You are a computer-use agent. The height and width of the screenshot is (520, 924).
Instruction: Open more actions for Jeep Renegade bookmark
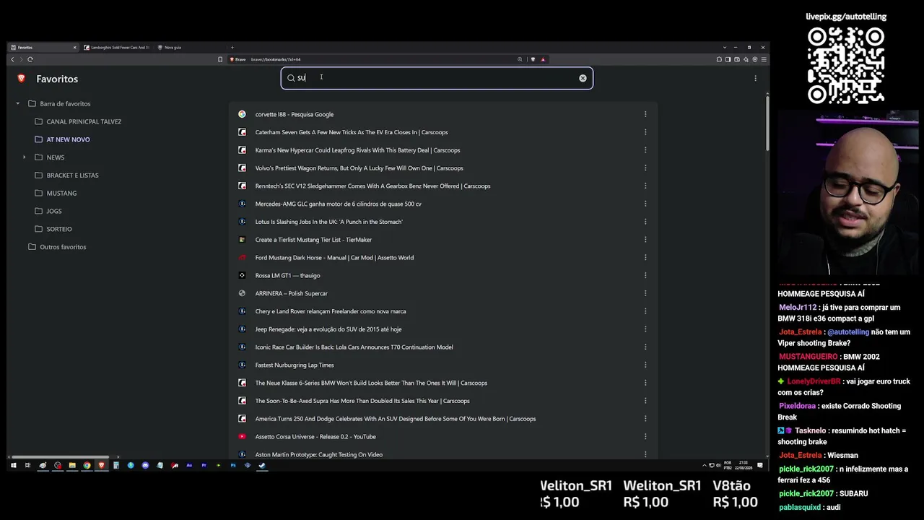point(645,329)
